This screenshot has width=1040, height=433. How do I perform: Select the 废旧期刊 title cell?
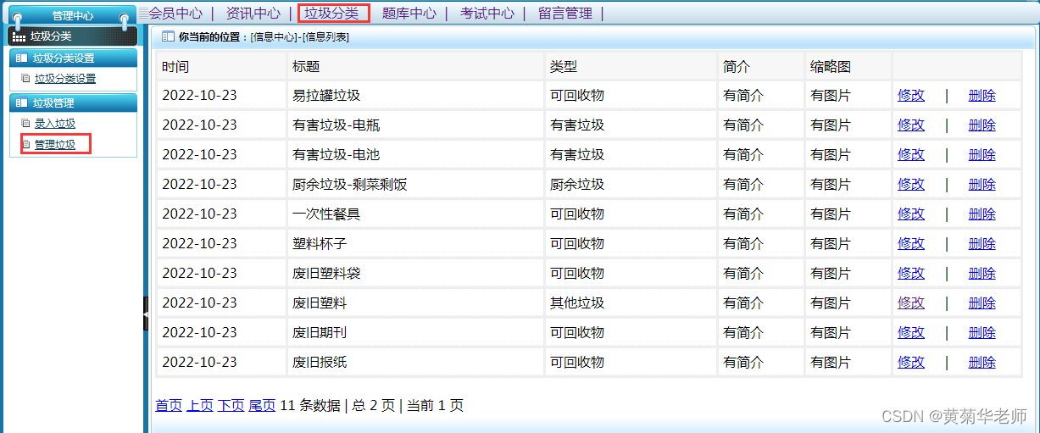pos(416,333)
